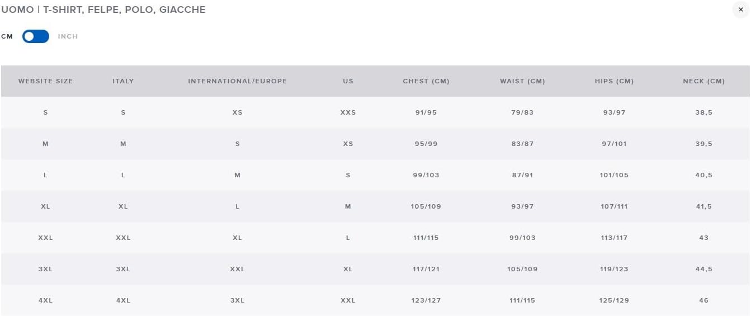The image size is (751, 316).
Task: Click the WAIST (CM) column header
Action: coord(522,81)
